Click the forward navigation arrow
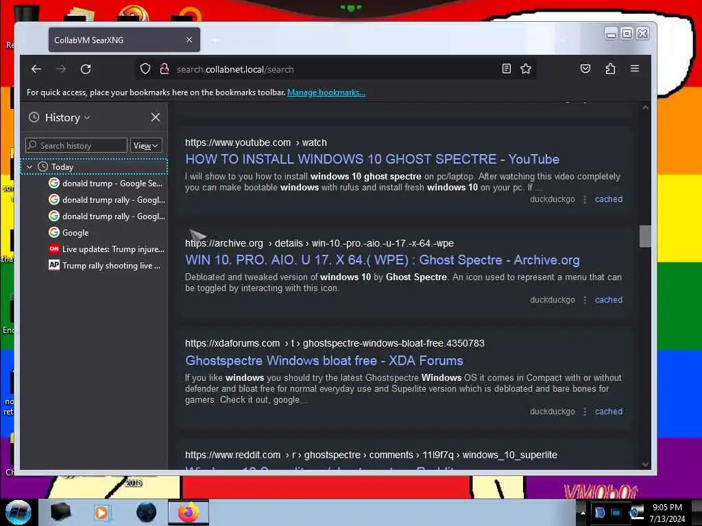 pos(61,69)
